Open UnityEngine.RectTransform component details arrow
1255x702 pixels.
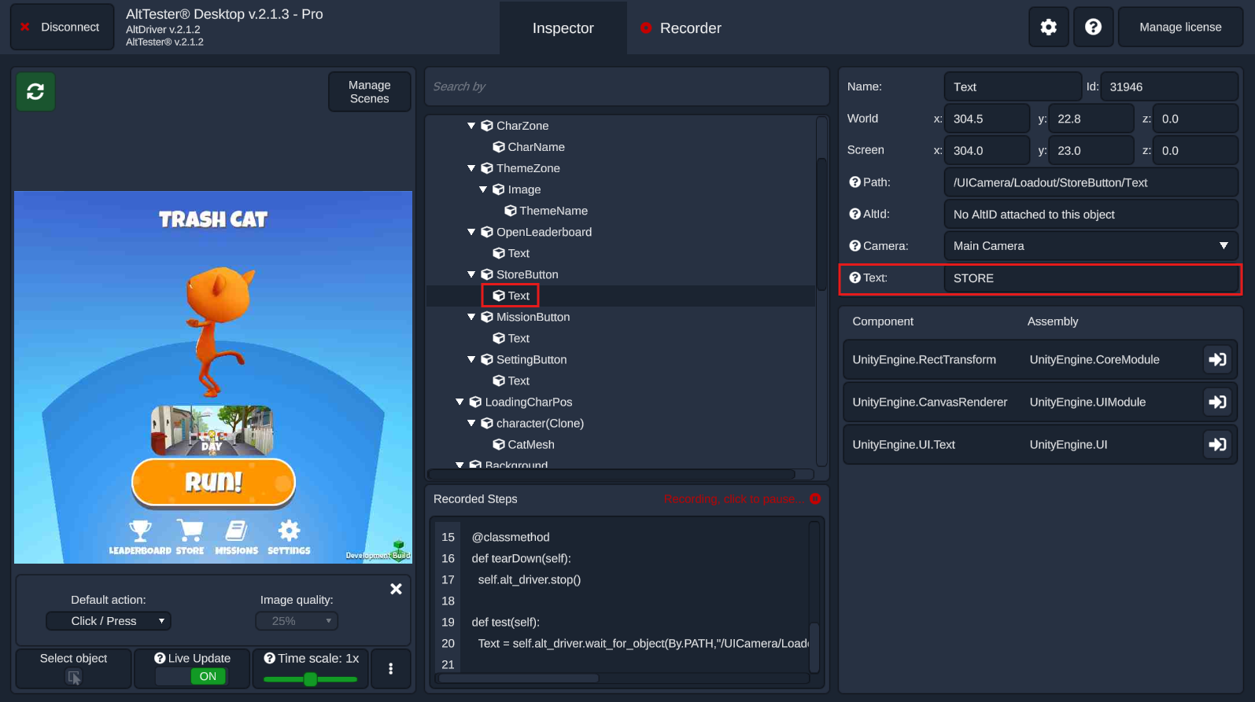[1217, 359]
